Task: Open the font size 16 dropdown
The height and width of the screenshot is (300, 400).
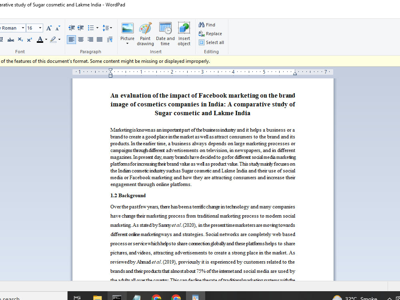Action: pos(40,28)
